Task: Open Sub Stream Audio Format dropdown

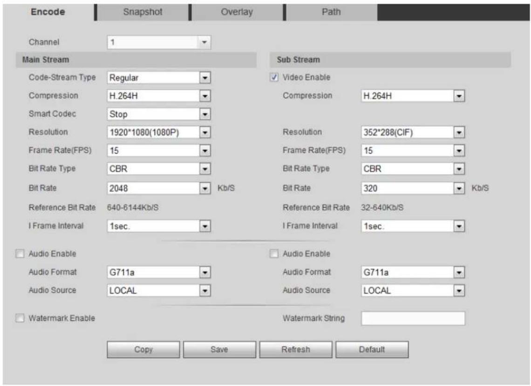Action: click(413, 272)
